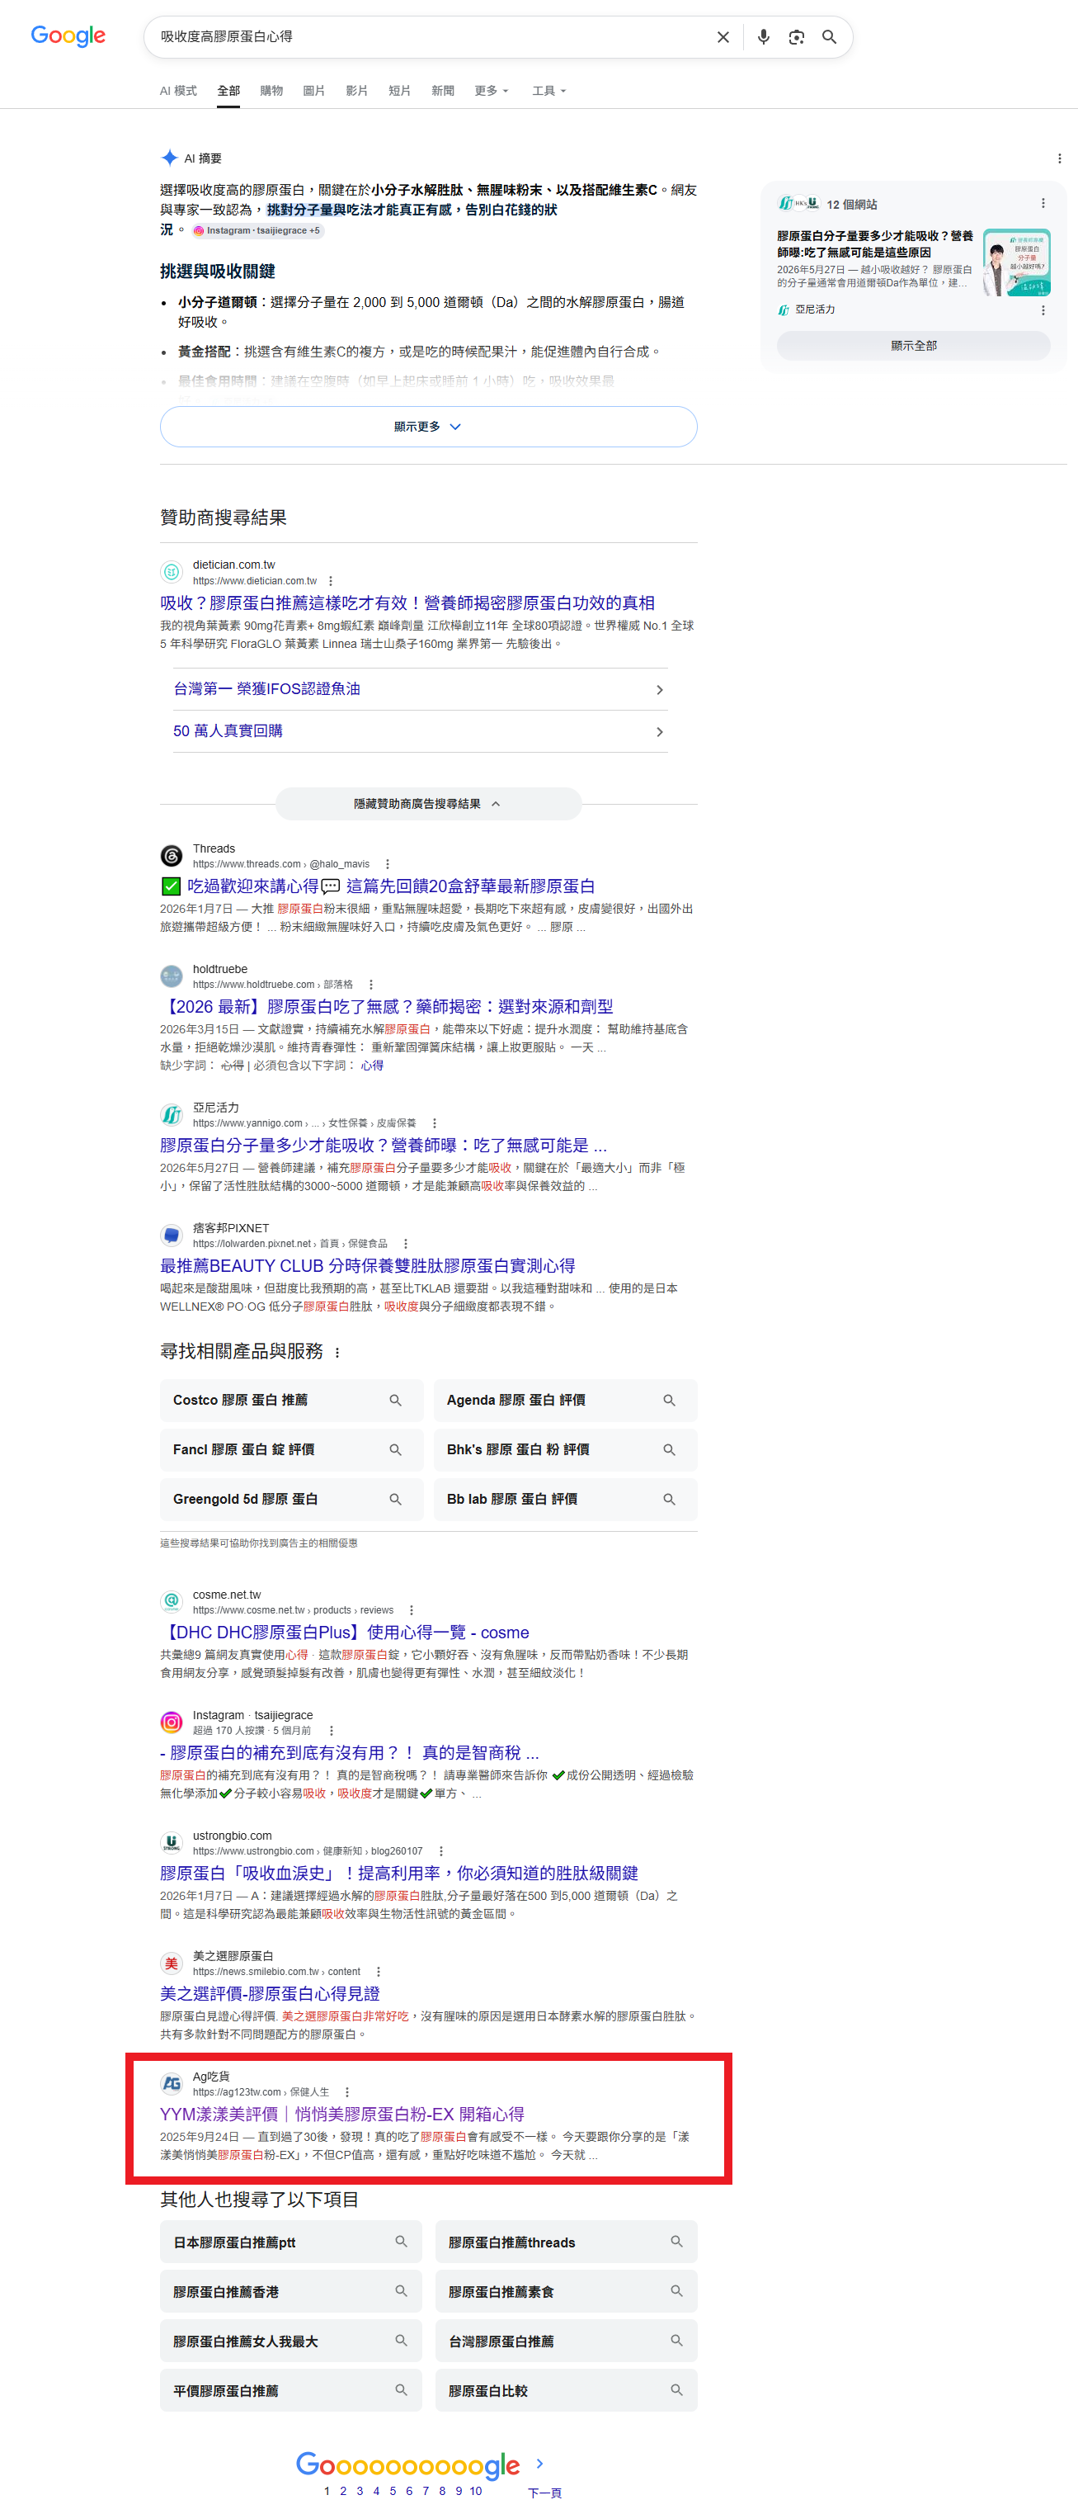Open three-dot menu for 痞客邦PIXNET result
Viewport: 1078px width, 2514px height.
point(405,1243)
